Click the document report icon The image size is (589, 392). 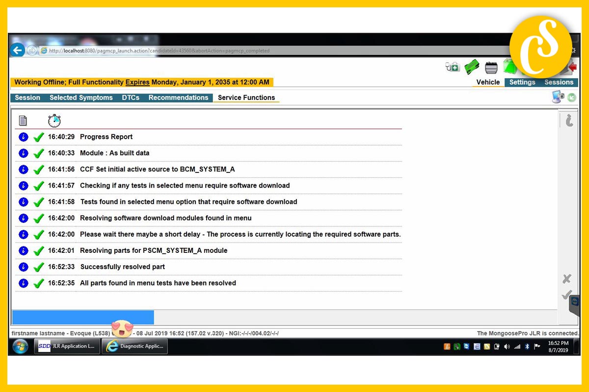[23, 121]
